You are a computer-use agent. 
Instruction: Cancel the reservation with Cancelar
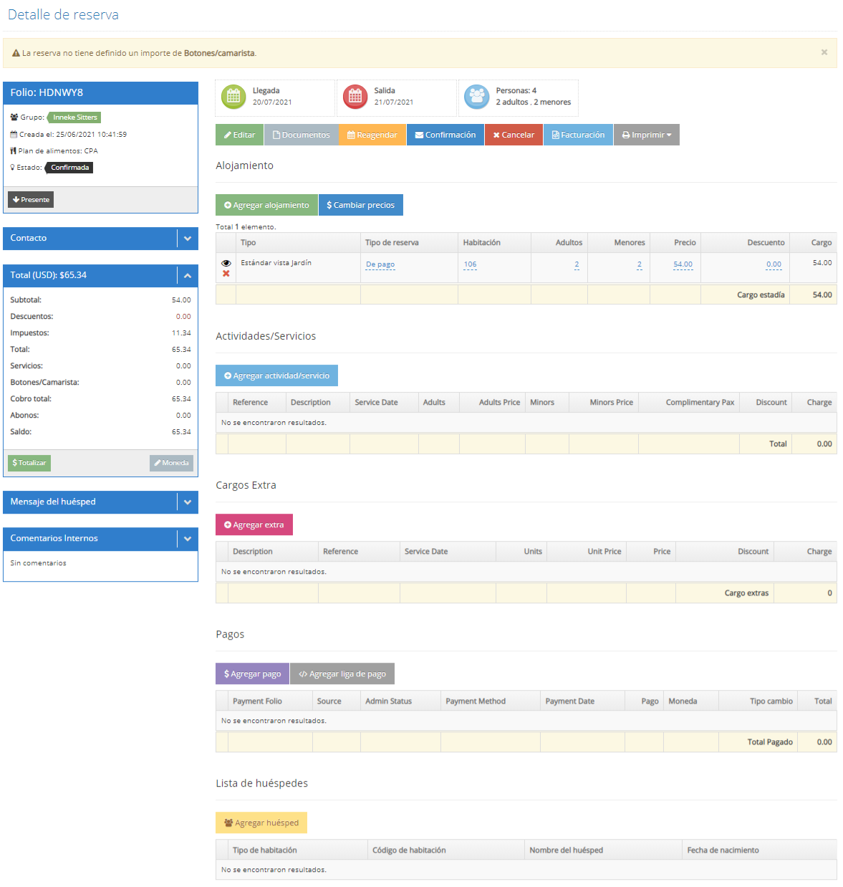tap(514, 135)
